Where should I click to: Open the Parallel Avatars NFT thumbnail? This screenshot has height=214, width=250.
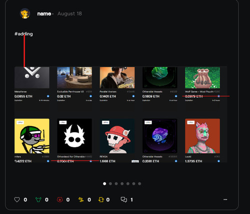[117, 77]
